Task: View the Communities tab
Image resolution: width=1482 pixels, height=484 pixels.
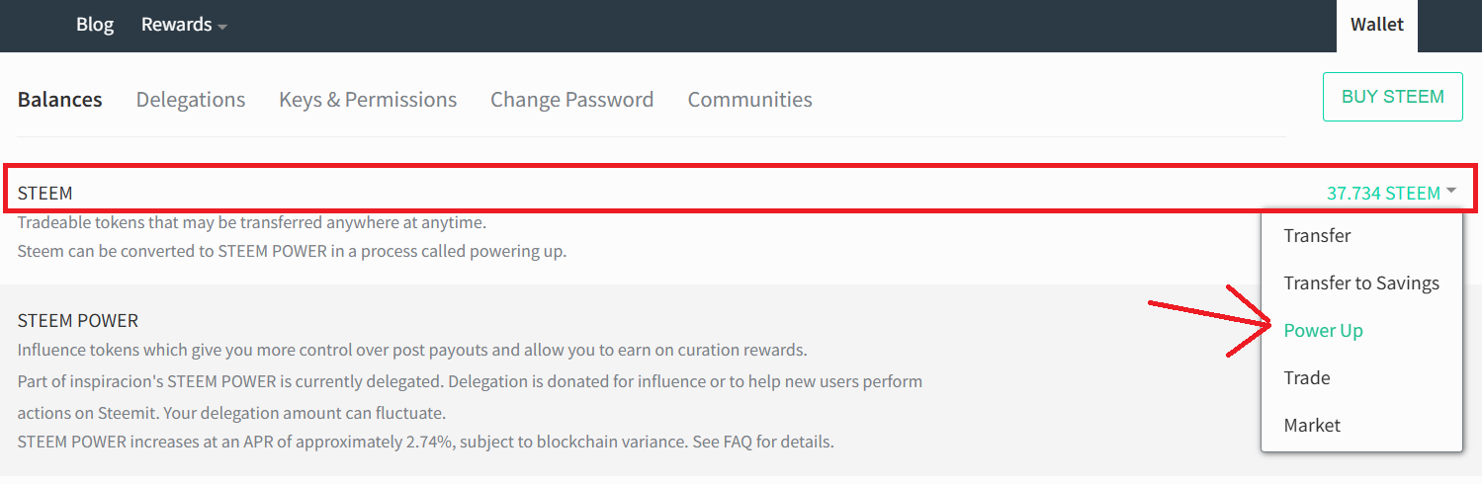Action: [749, 100]
